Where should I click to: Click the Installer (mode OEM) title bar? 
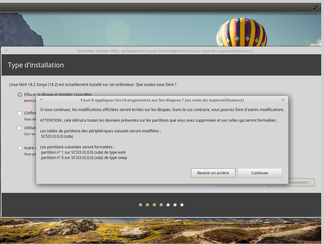[165, 51]
